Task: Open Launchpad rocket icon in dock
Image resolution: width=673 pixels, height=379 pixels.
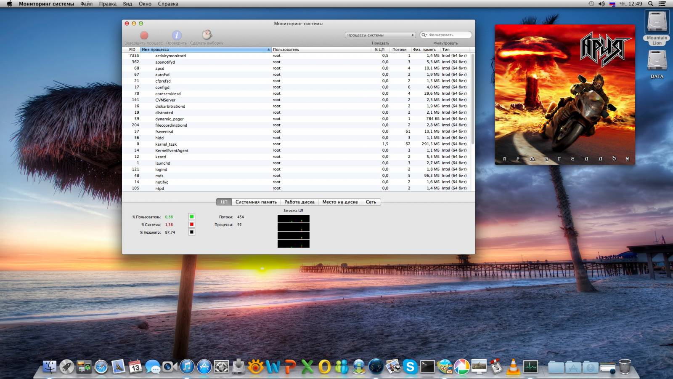Action: [67, 367]
